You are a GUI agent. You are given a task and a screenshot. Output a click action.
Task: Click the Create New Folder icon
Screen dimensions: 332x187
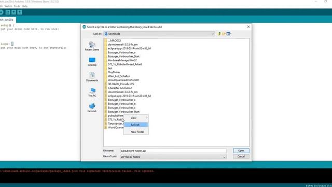coord(224,34)
